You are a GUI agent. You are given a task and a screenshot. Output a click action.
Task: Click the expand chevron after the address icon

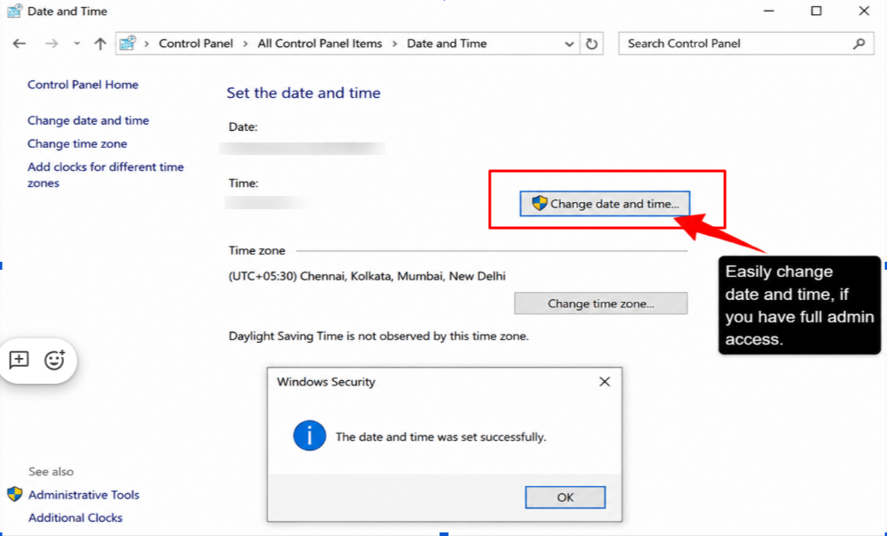point(147,44)
